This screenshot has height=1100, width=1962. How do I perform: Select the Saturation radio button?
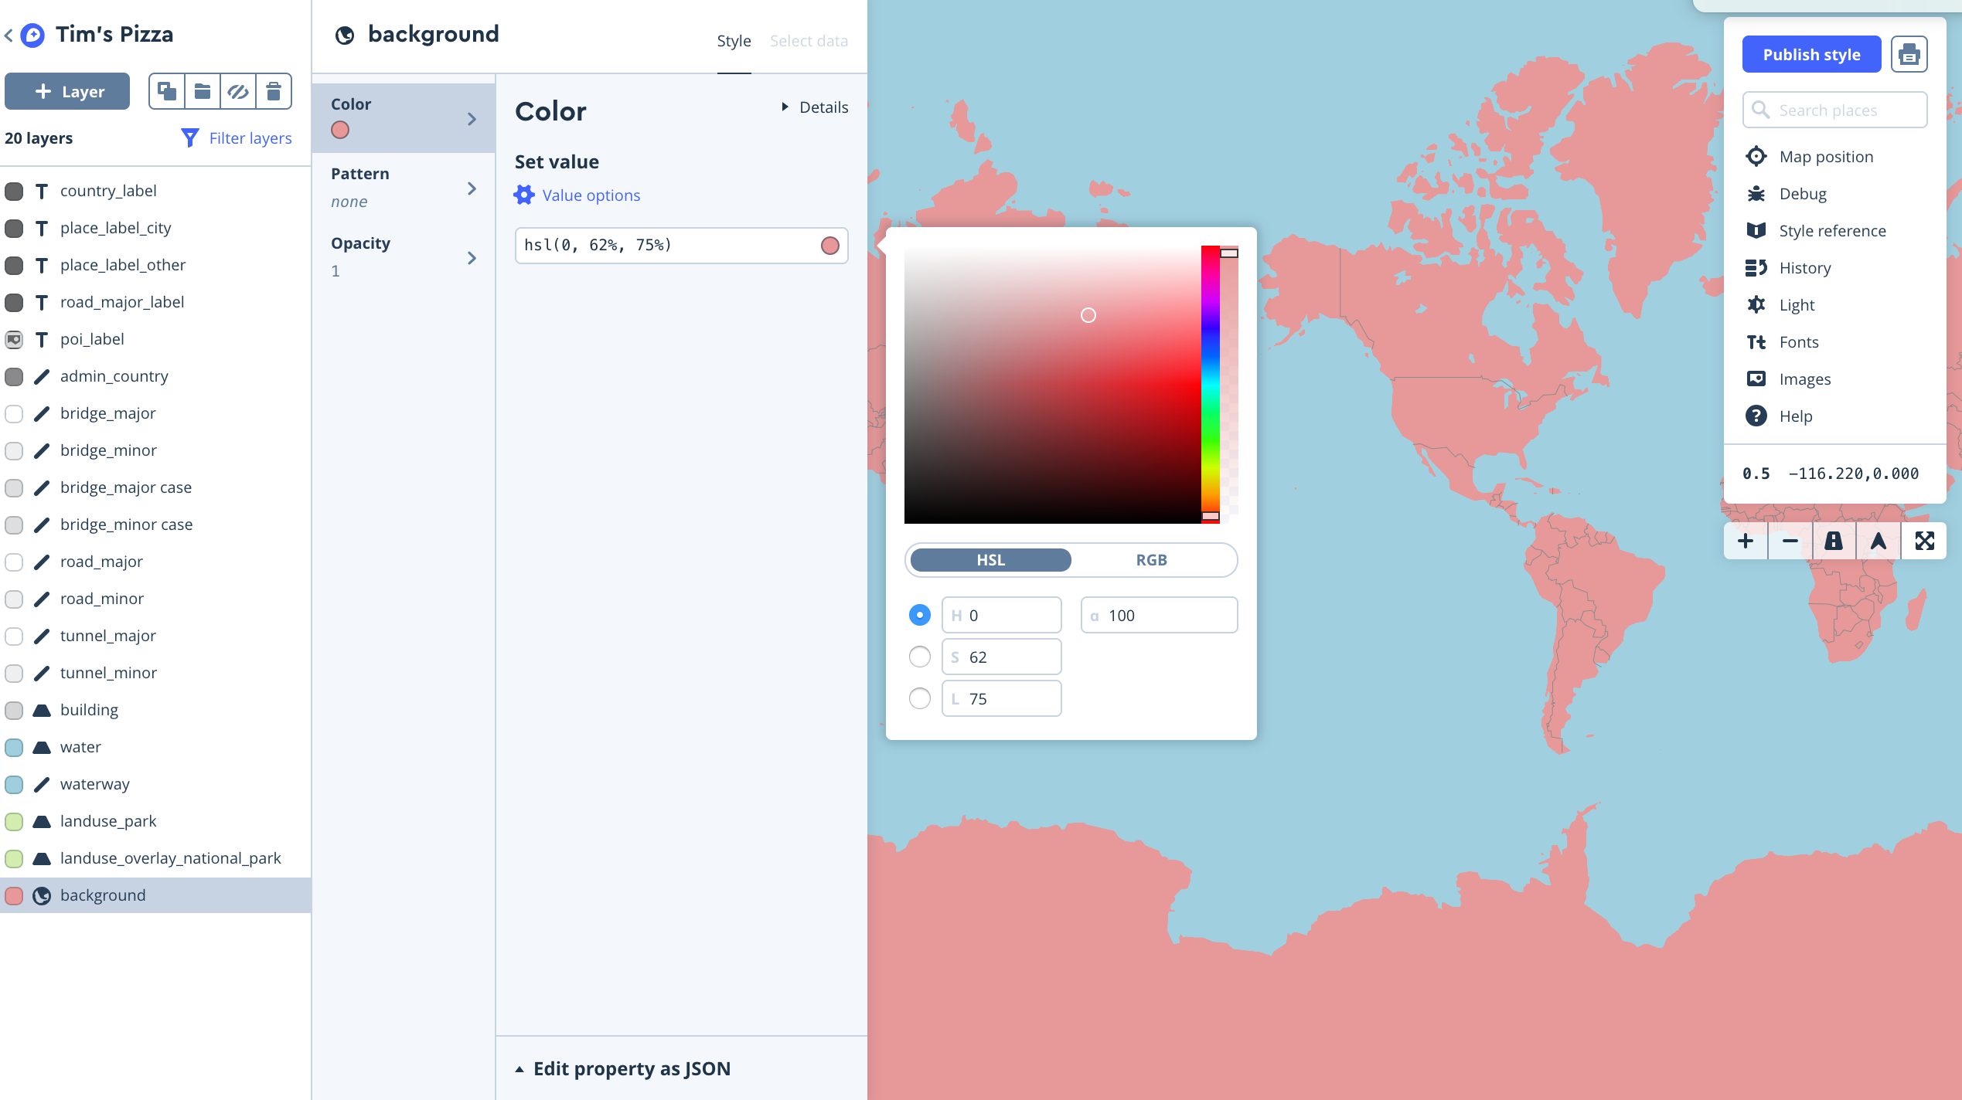pos(919,657)
